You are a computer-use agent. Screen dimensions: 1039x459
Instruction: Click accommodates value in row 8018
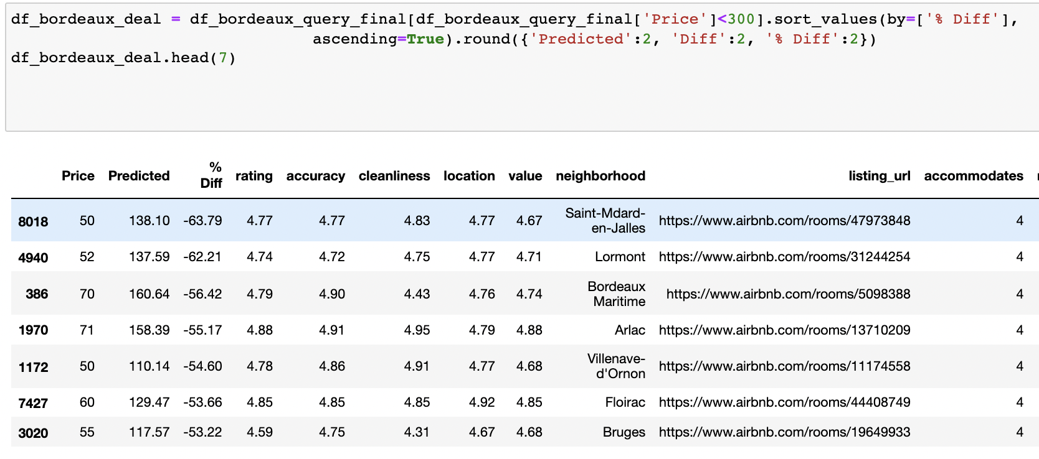(1020, 221)
